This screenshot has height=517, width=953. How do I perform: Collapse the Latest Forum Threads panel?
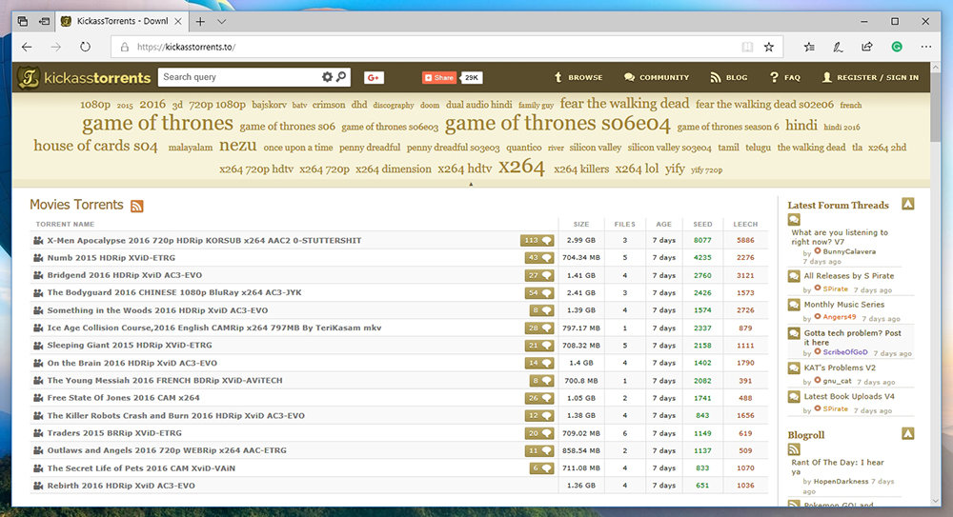click(908, 204)
